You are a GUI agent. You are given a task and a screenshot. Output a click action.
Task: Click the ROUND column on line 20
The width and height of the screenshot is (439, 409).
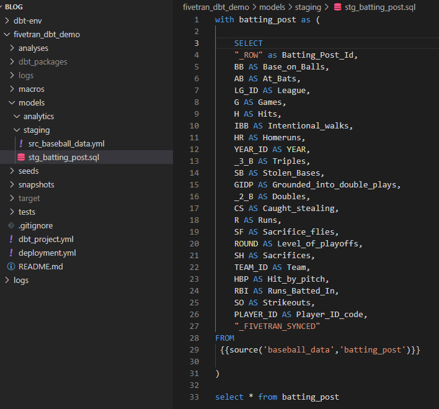246,244
